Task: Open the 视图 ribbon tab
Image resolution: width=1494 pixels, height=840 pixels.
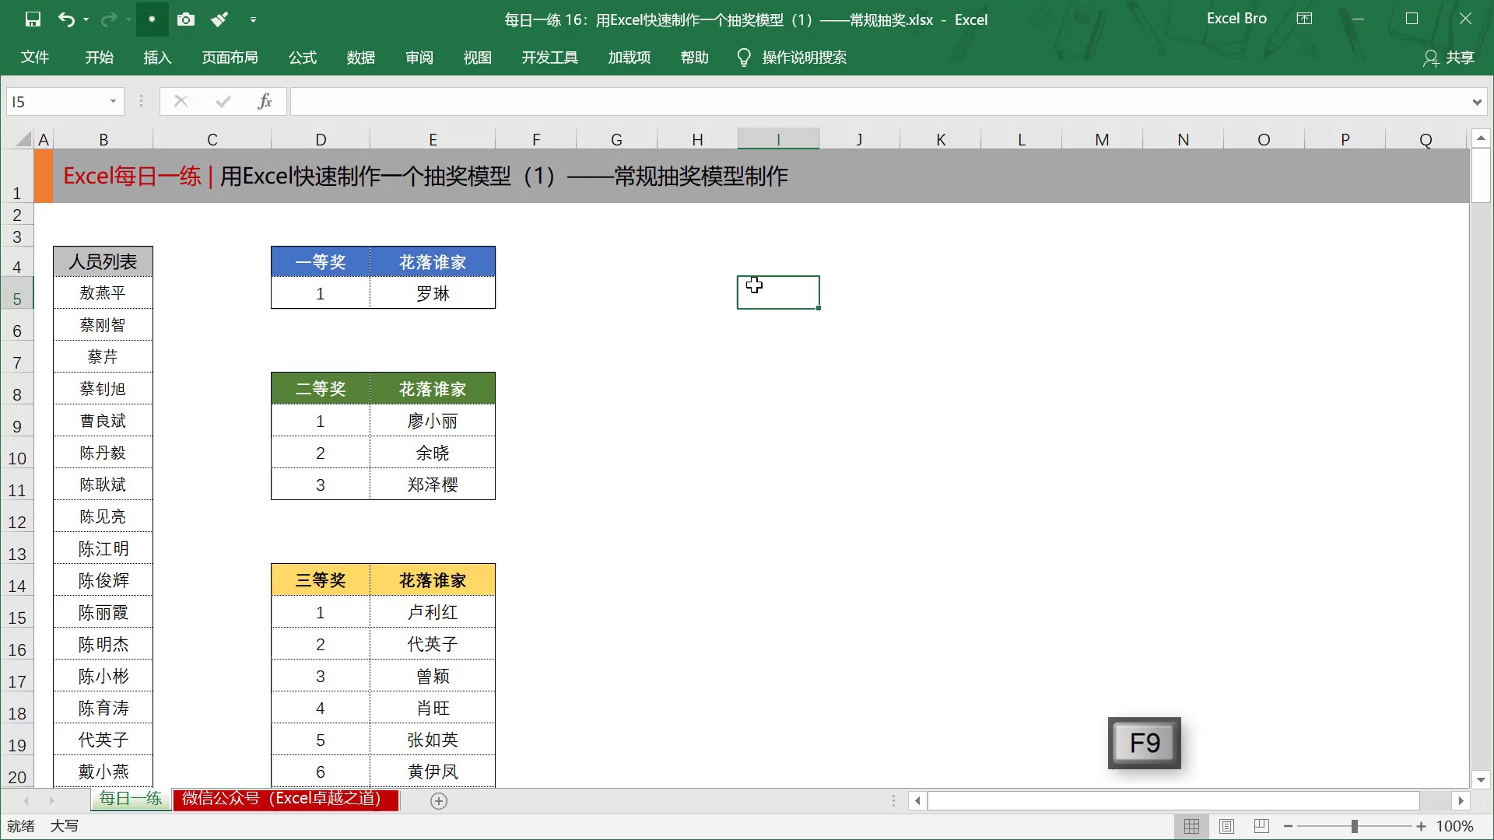Action: click(x=477, y=57)
